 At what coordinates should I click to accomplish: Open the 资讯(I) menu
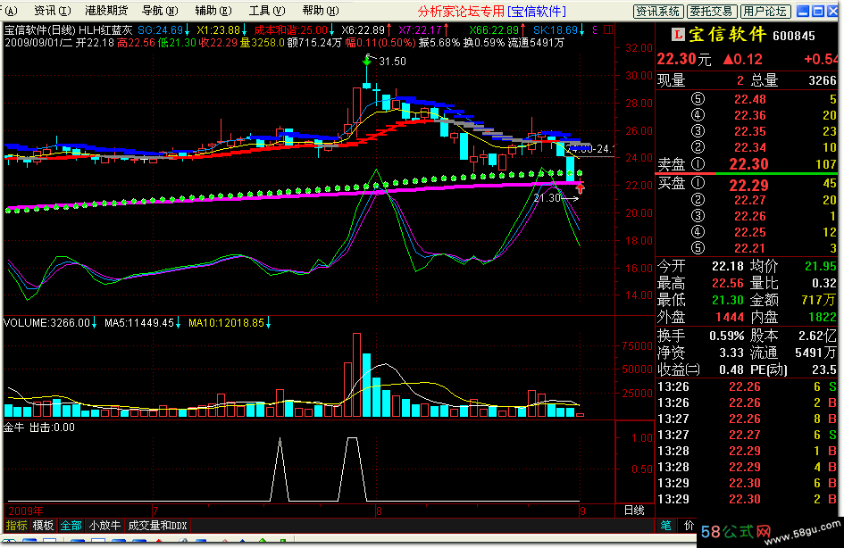[x=52, y=11]
